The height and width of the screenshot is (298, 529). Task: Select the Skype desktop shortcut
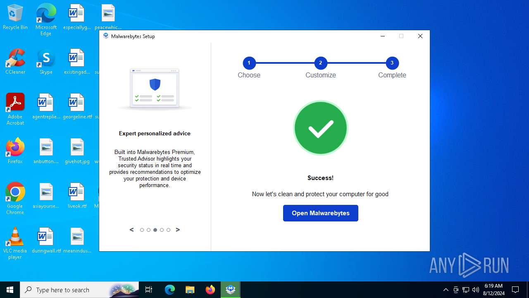[46, 62]
